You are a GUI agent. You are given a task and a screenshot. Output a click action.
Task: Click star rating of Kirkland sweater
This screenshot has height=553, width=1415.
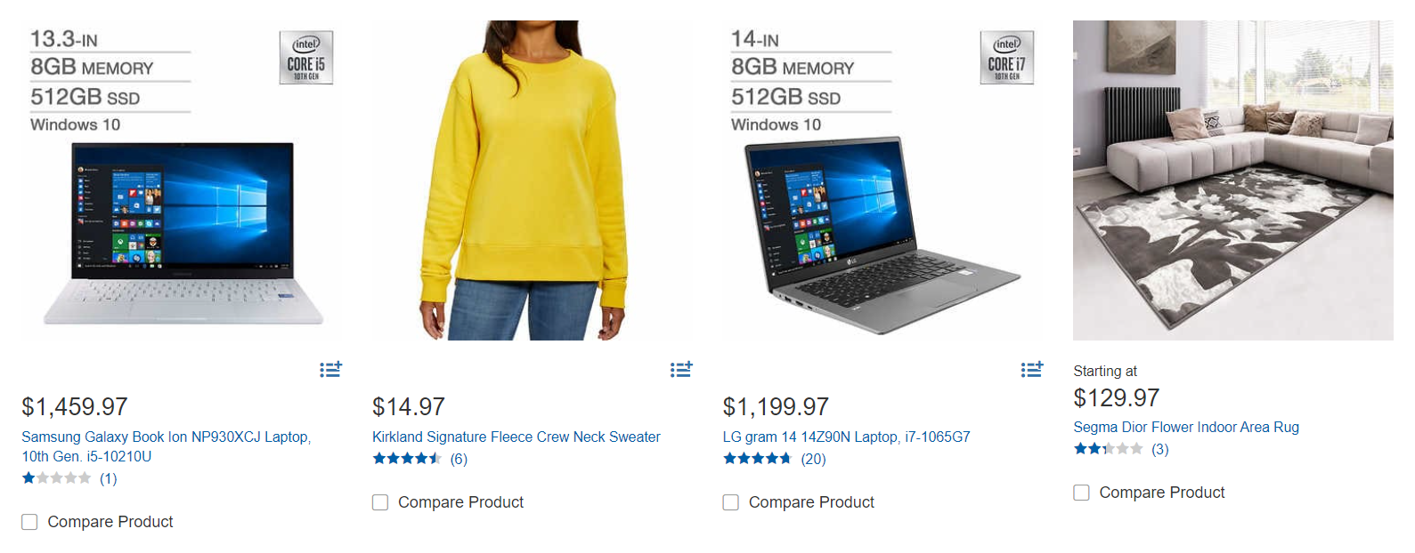tap(407, 459)
